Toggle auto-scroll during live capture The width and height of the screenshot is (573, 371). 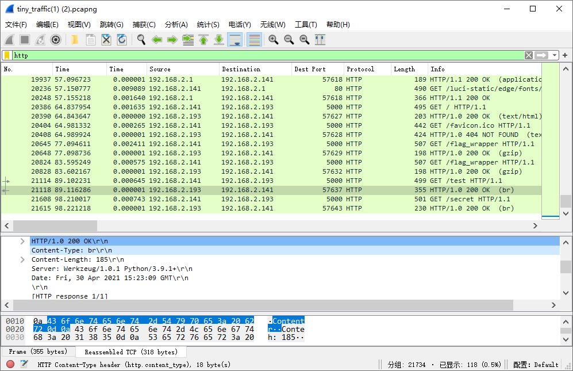coord(234,40)
